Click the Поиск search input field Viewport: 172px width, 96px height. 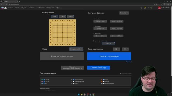point(71,8)
